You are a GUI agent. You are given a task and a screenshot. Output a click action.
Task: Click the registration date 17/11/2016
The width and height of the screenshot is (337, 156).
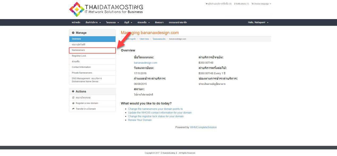pyautogui.click(x=140, y=73)
